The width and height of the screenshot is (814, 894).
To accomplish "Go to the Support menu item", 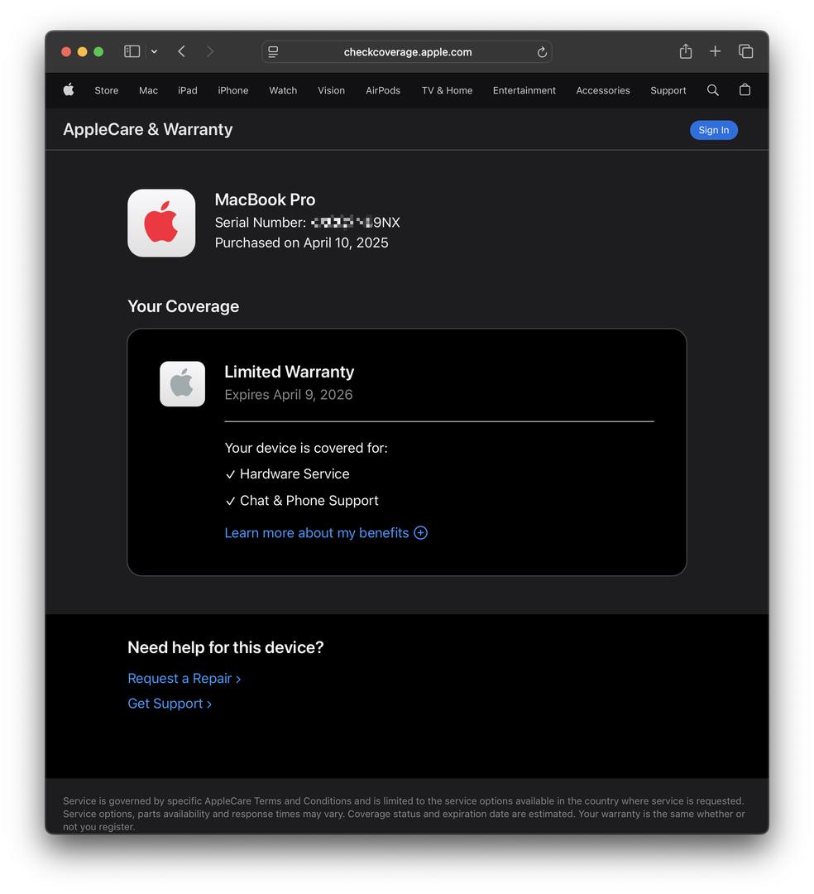I will pos(668,90).
